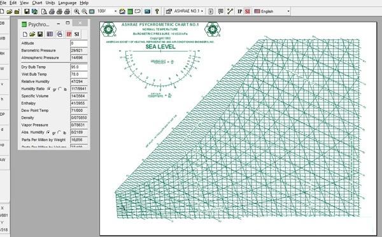The height and width of the screenshot is (237, 382).
Task: Open Print Preview from the main toolbar
Action: click(x=44, y=11)
